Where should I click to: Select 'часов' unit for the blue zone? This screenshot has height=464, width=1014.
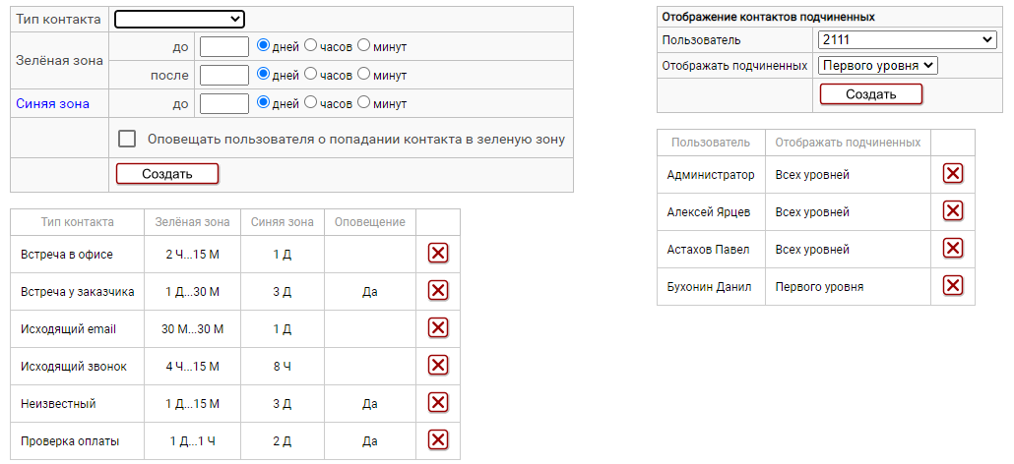(x=310, y=103)
